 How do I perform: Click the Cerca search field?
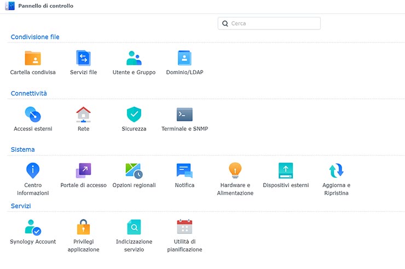click(x=274, y=23)
